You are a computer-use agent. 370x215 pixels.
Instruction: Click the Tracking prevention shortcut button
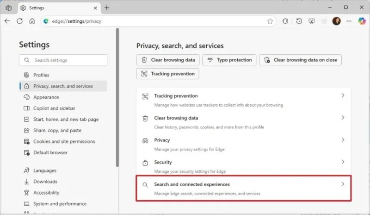167,74
